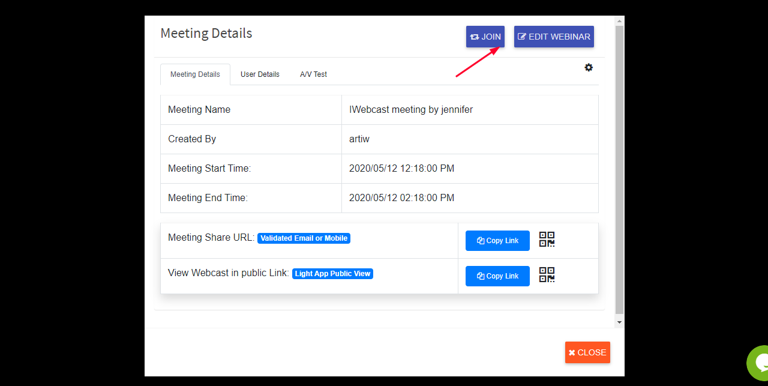The image size is (768, 386).
Task: Click the JOIN meeting button
Action: click(485, 37)
